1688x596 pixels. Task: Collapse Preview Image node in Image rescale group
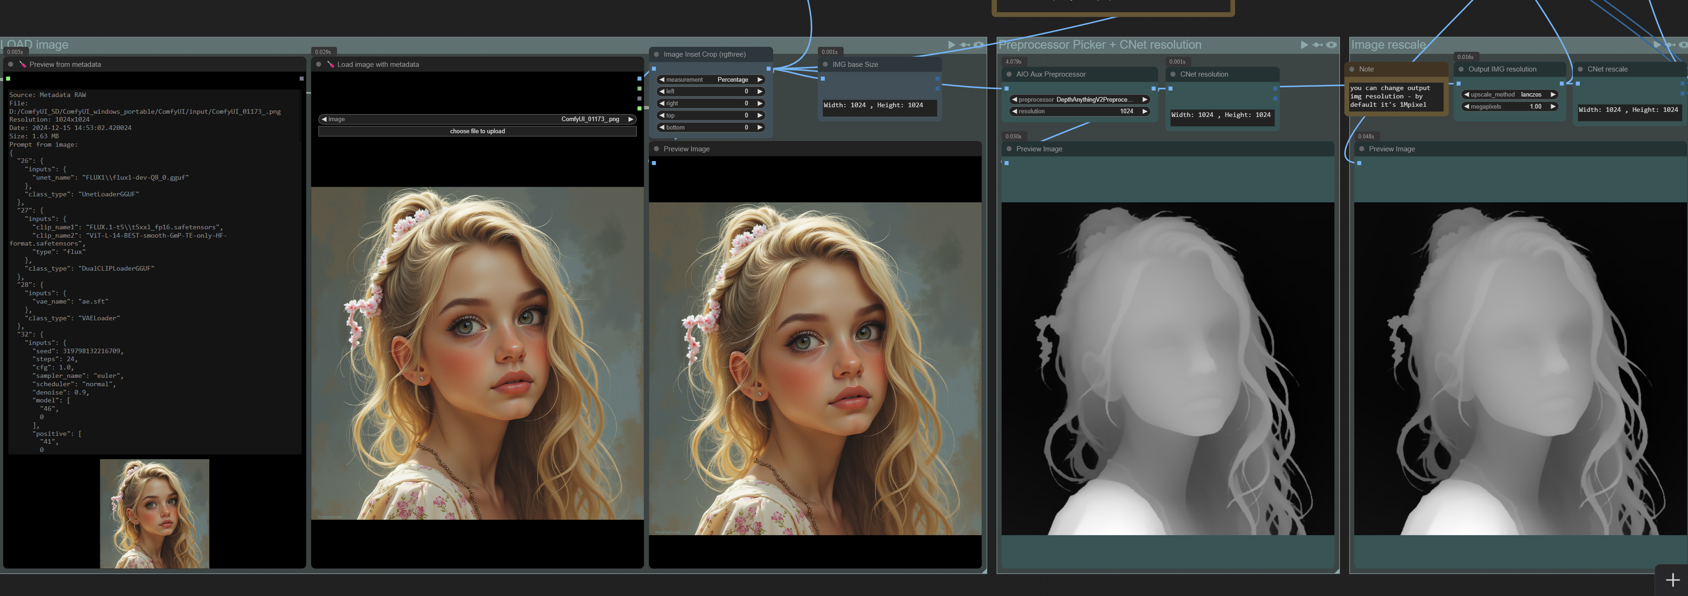[x=1362, y=149]
